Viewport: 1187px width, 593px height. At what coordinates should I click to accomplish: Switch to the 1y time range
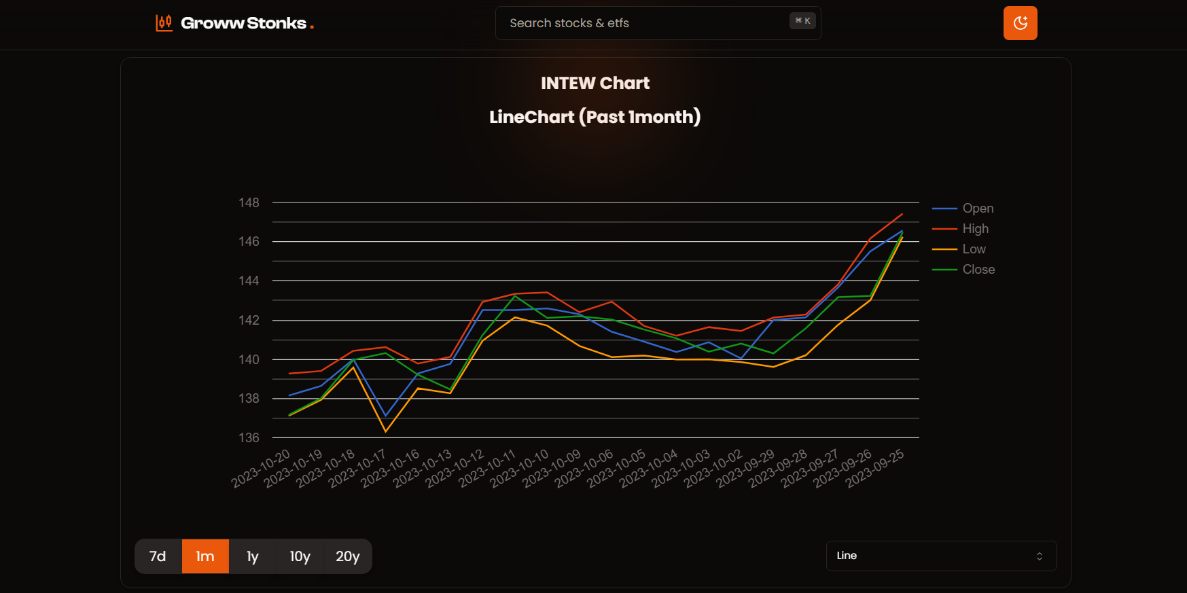pos(253,556)
